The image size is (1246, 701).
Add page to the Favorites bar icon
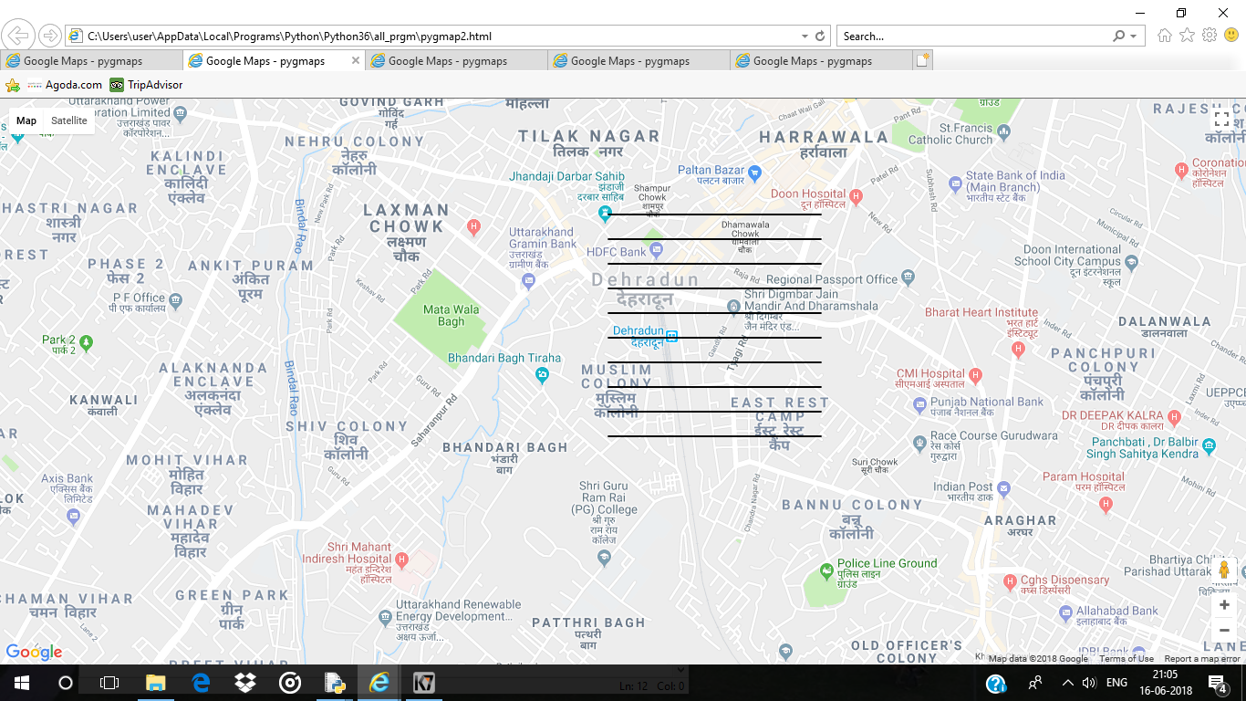(13, 85)
